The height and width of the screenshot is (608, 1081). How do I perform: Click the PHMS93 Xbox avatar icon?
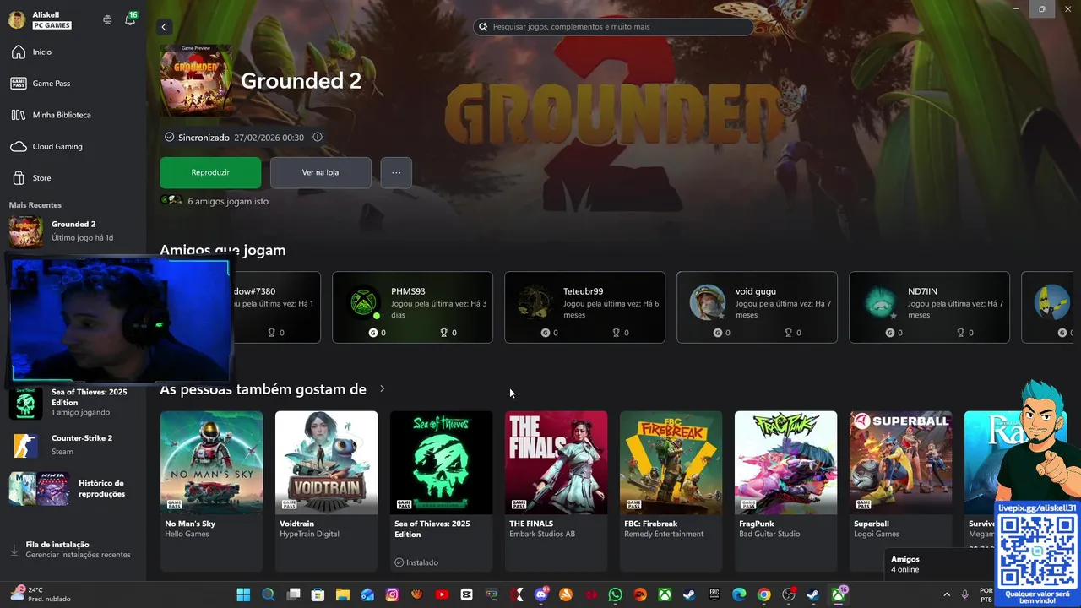(364, 302)
